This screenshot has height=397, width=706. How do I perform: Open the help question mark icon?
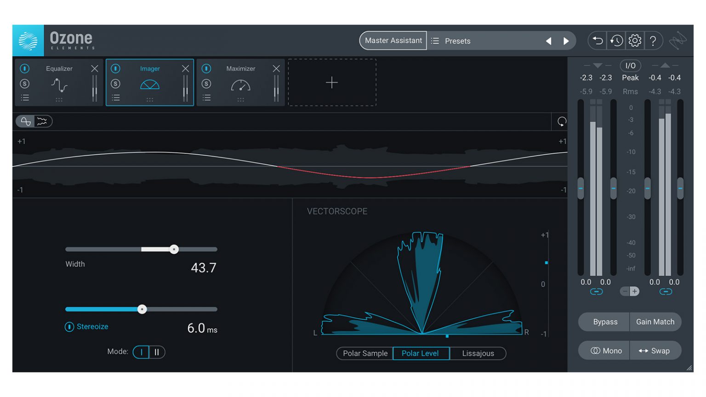(x=654, y=40)
